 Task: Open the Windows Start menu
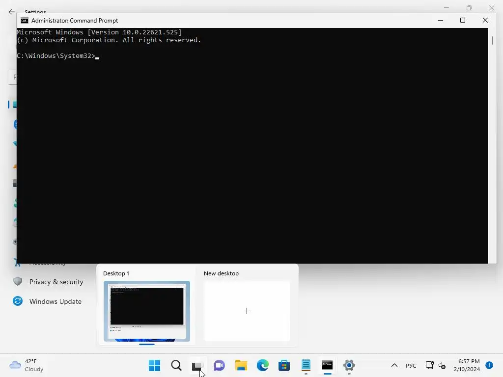154,365
